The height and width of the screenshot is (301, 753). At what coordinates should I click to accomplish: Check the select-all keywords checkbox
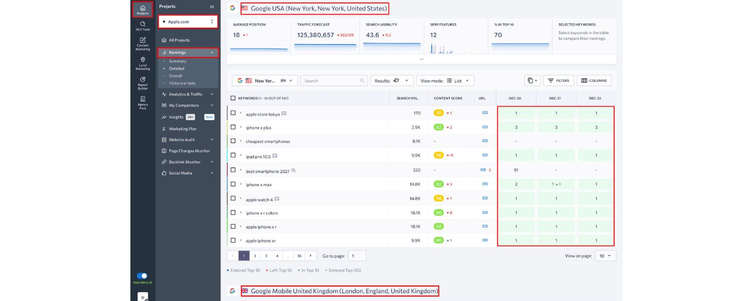coord(233,98)
